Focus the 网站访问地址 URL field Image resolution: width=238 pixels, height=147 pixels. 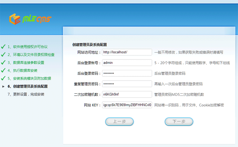pos(126,52)
